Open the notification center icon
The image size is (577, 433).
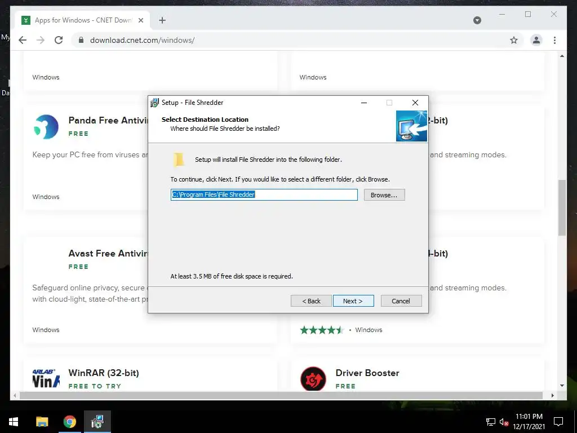point(558,422)
